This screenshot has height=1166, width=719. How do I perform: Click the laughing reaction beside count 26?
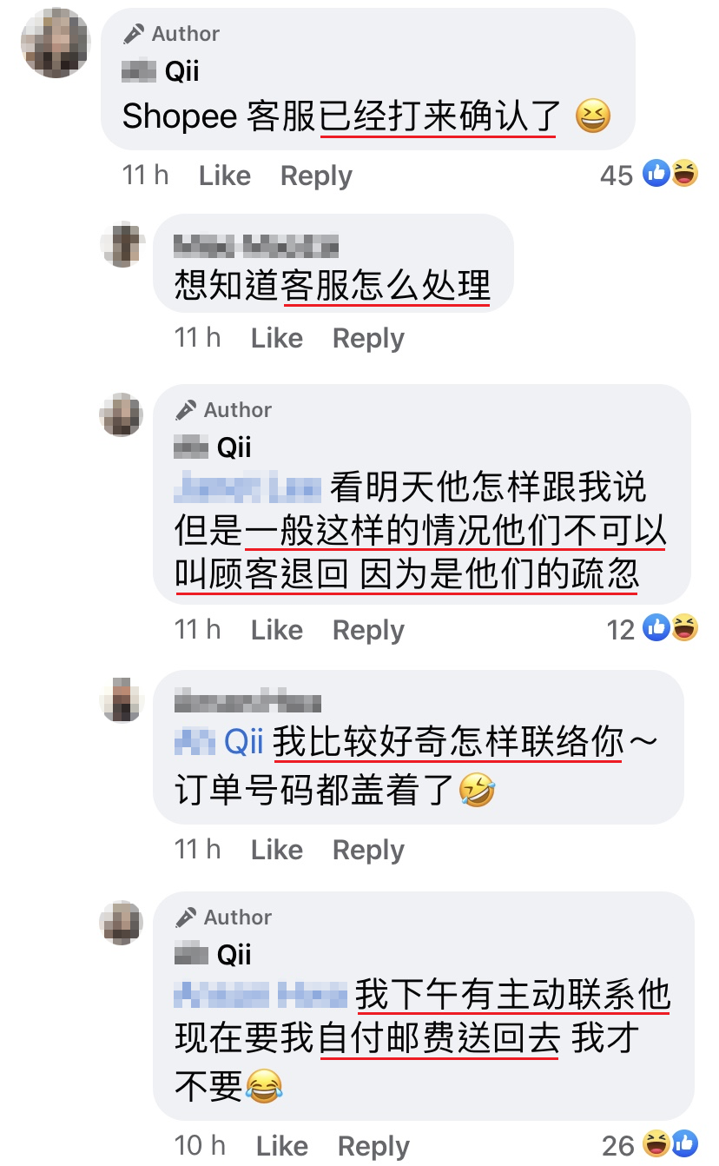(656, 1143)
